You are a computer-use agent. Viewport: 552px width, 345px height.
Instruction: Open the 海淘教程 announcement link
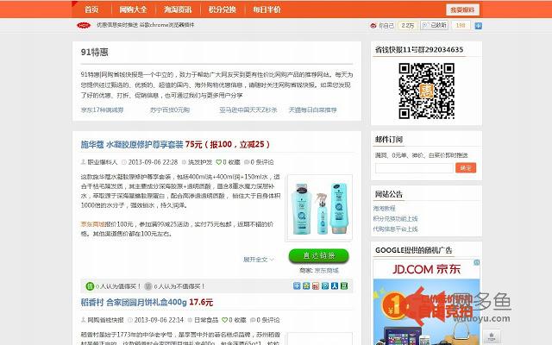pyautogui.click(x=385, y=209)
